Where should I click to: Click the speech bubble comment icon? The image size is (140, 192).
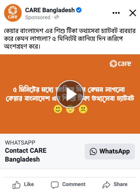(x=55, y=185)
